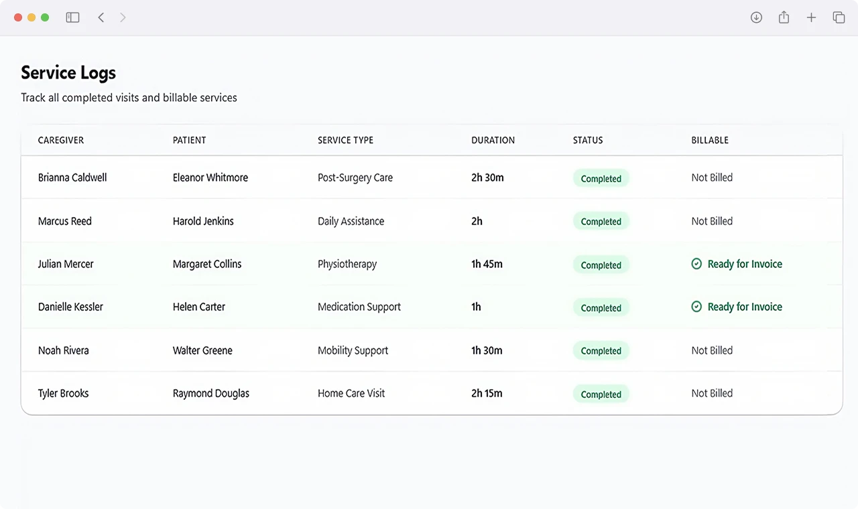Select caregiver Danielle Kessler
This screenshot has height=509, width=858.
point(70,307)
